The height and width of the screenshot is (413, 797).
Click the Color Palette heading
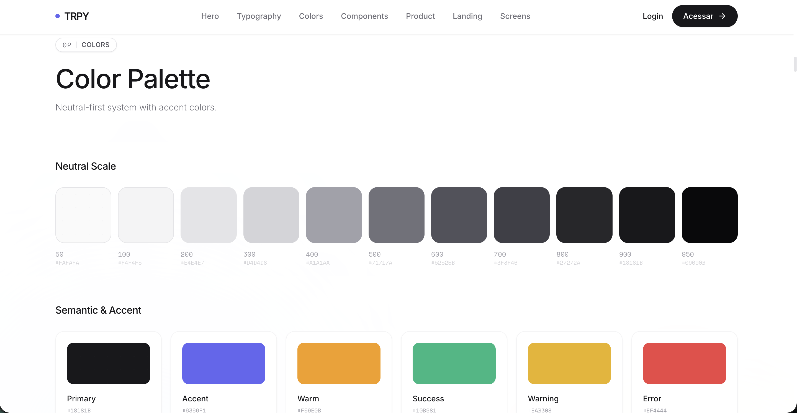click(x=133, y=79)
